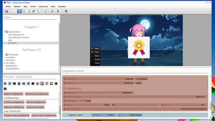Click the Эффект изображения command button

point(13,94)
